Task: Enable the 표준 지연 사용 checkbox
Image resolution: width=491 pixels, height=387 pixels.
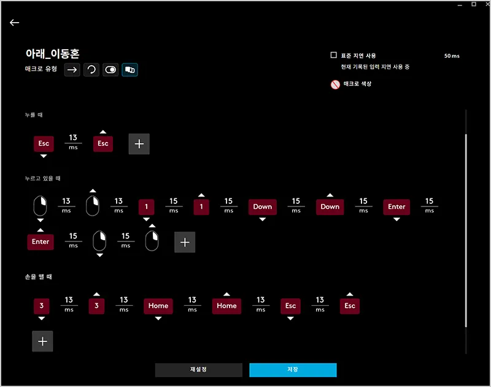Action: pyautogui.click(x=334, y=55)
